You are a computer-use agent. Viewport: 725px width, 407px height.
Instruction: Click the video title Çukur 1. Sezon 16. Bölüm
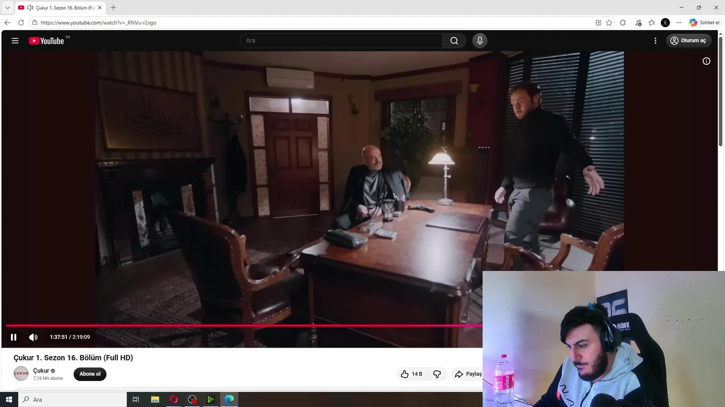point(73,358)
